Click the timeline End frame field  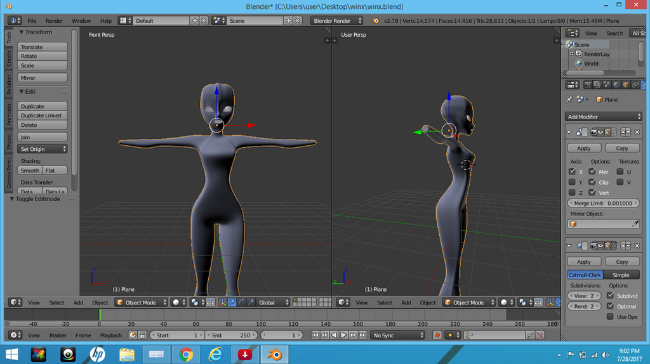coord(231,335)
